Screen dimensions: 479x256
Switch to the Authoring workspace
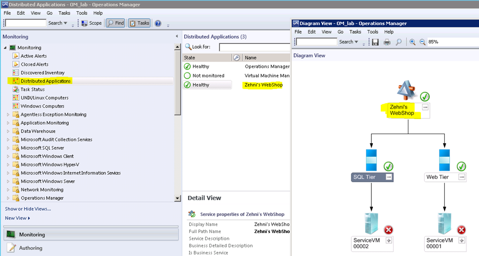[x=30, y=248]
